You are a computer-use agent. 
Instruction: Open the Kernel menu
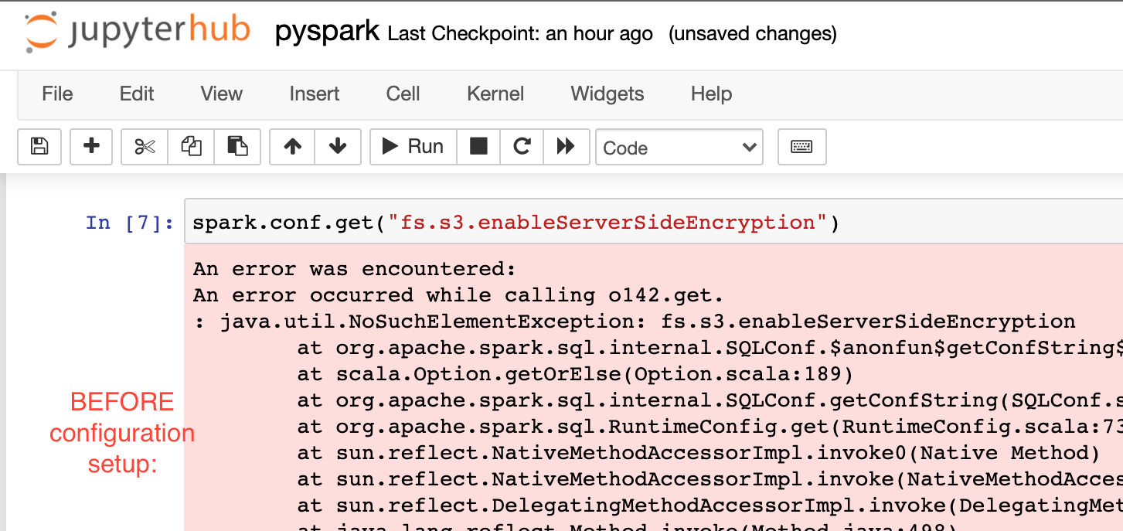(495, 94)
